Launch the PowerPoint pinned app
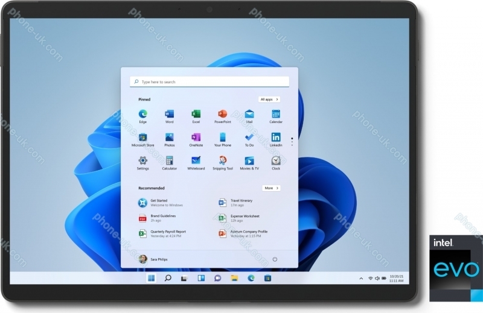The width and height of the screenshot is (483, 313). 222,114
